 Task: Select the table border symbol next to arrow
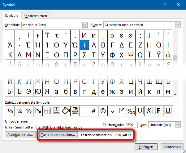(47, 111)
